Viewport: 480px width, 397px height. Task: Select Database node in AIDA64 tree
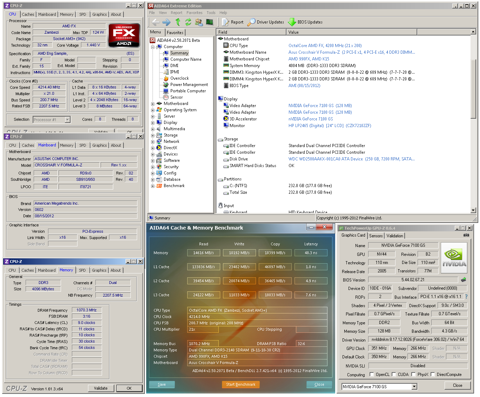coord(168,179)
